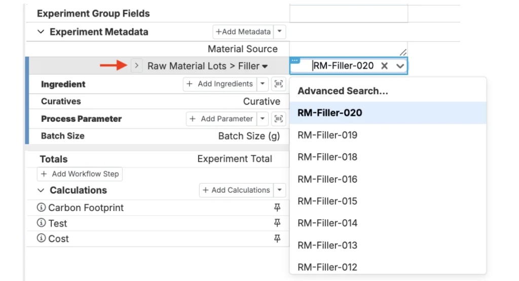This screenshot has height=281, width=519.
Task: Collapse the Experiment Metadata section
Action: [x=41, y=32]
